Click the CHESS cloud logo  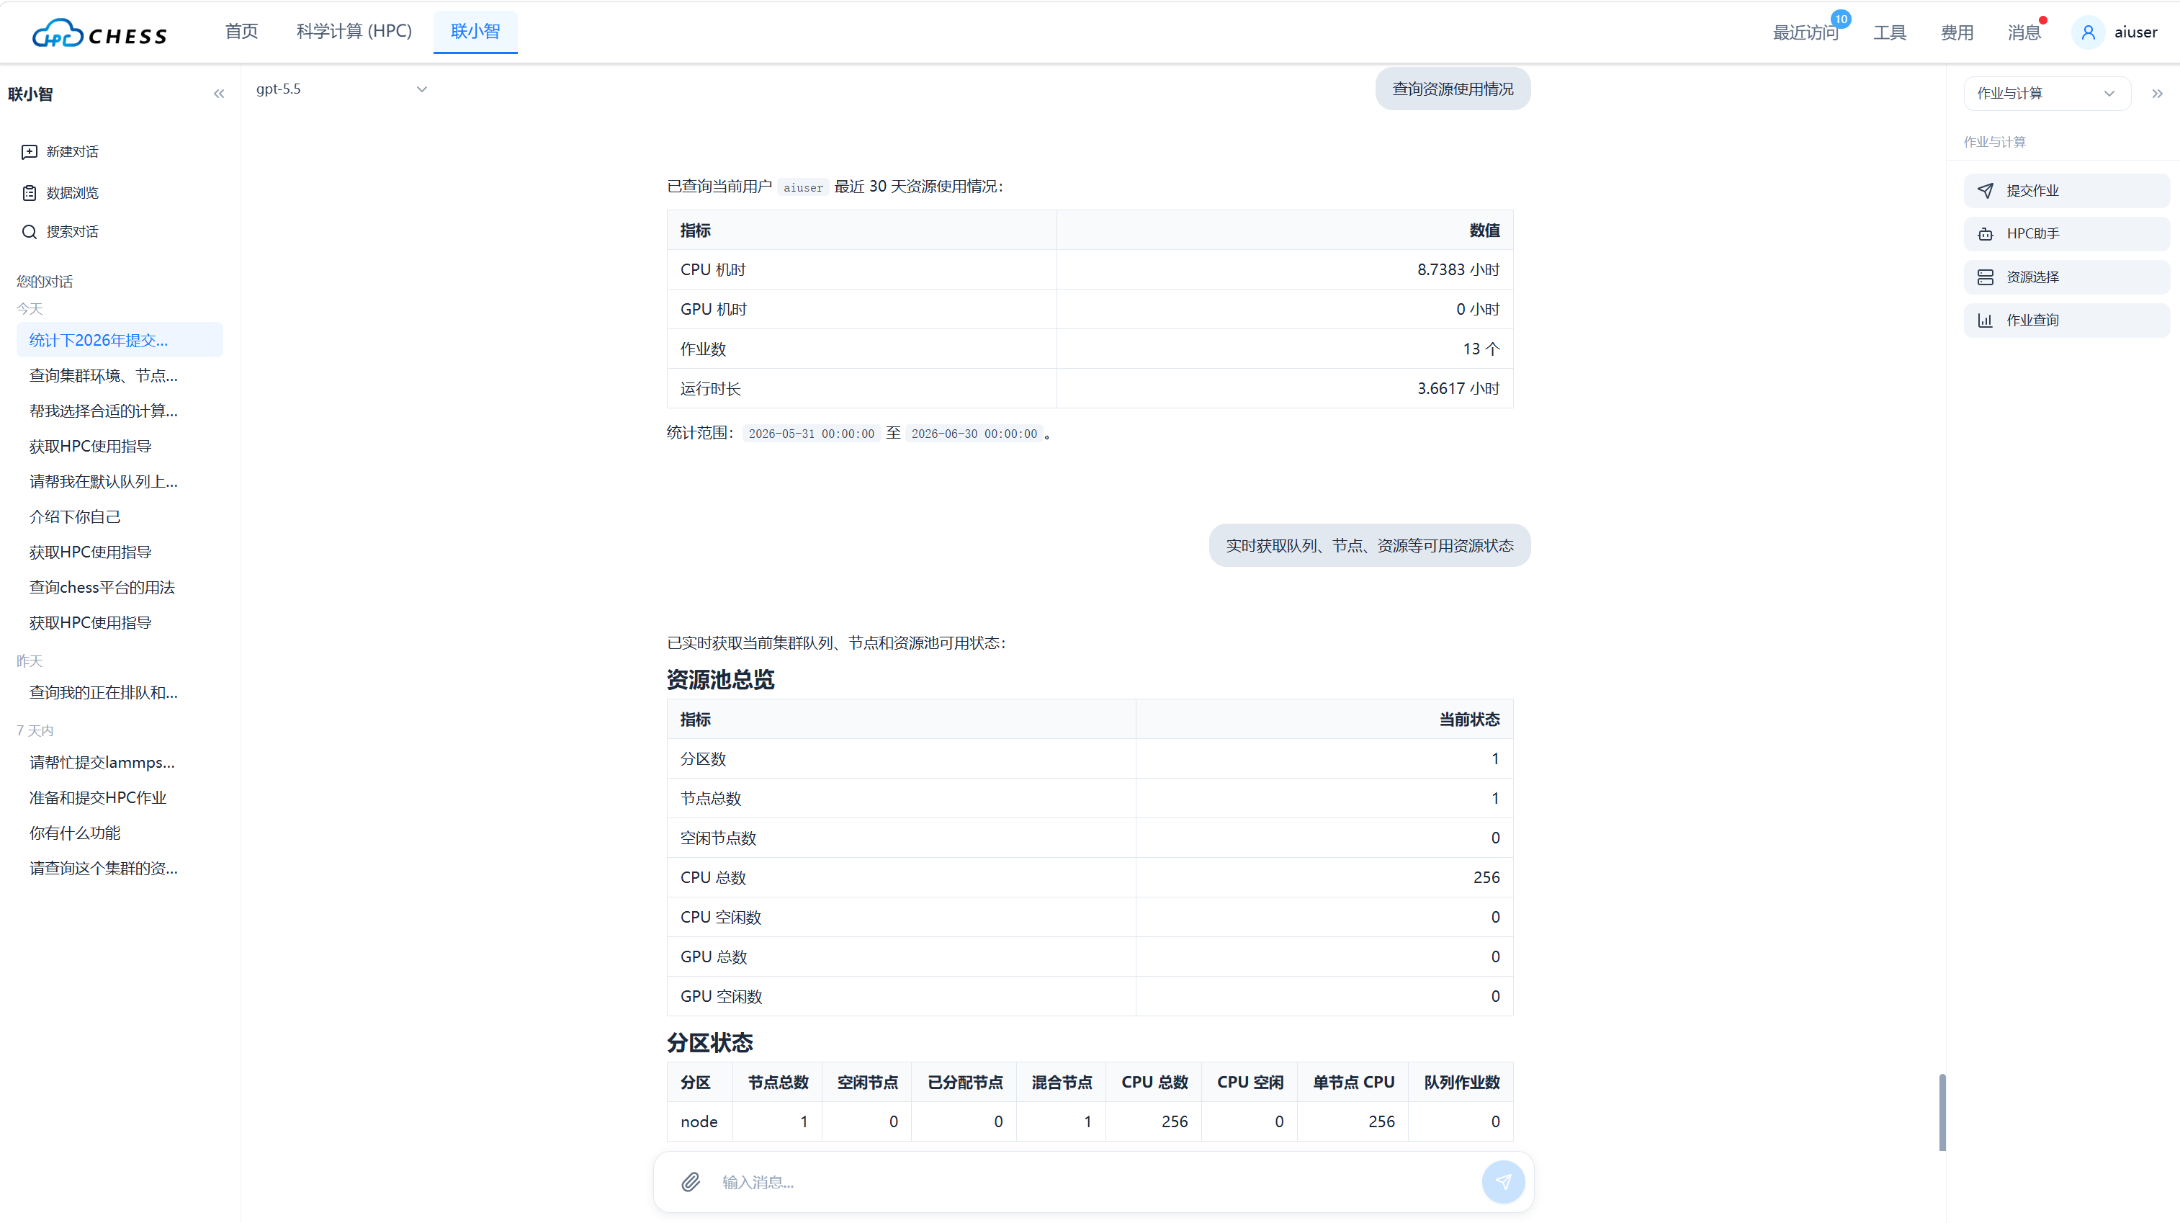coord(99,33)
